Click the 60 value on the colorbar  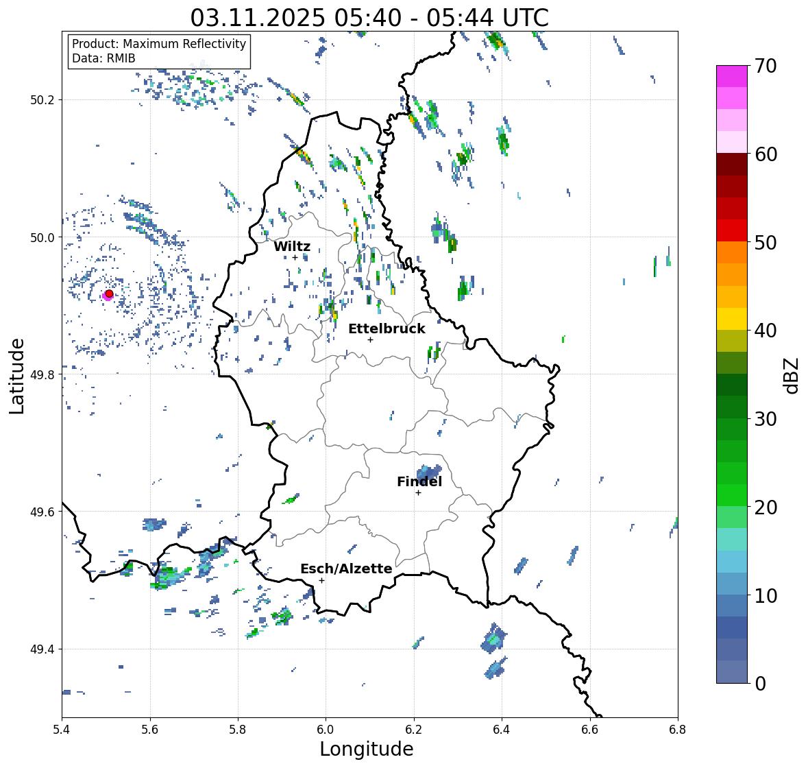pyautogui.click(x=766, y=154)
